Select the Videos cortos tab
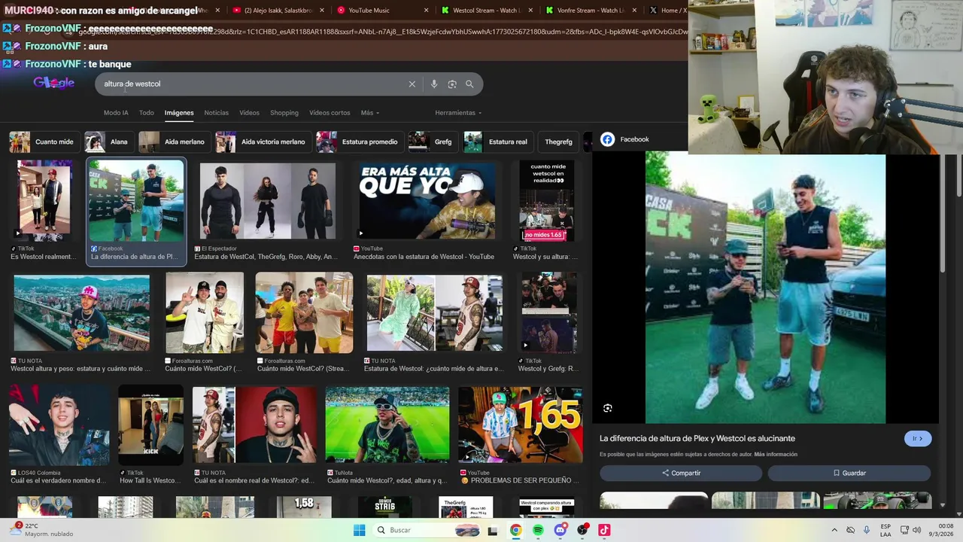Image resolution: width=963 pixels, height=542 pixels. tap(330, 113)
